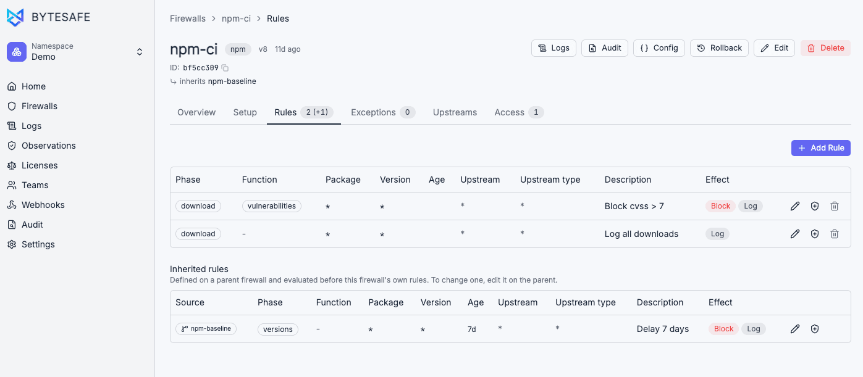Click the npm-baseline source badge

coord(206,329)
